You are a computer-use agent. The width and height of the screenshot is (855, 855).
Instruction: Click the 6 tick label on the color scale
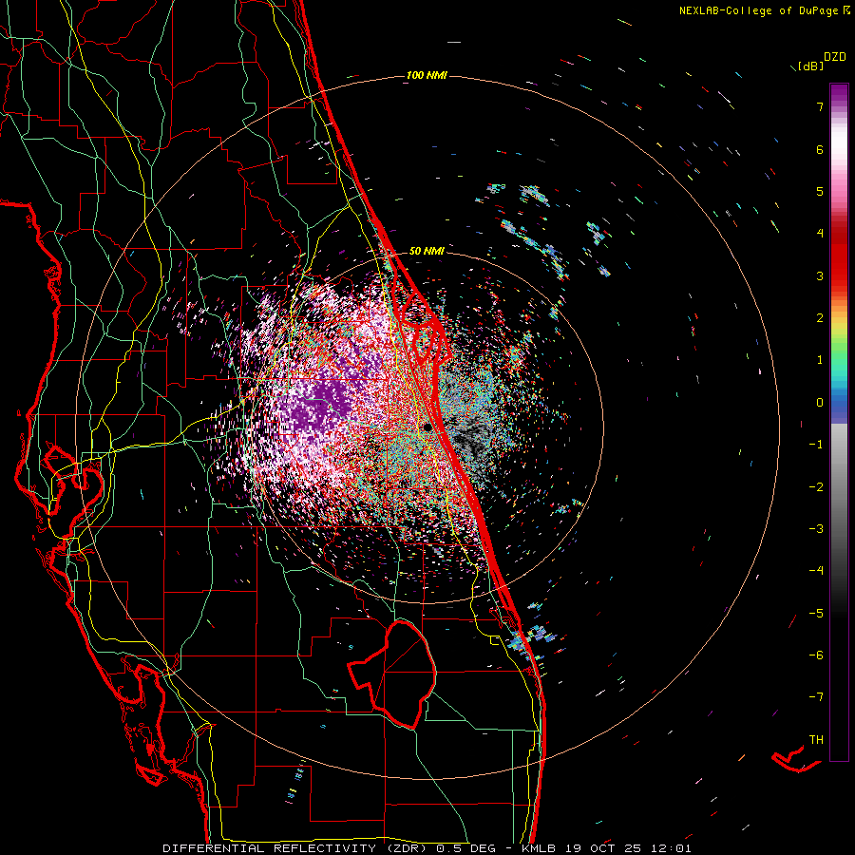pyautogui.click(x=820, y=149)
